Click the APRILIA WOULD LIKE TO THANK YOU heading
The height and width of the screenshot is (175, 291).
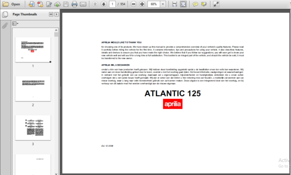point(121,42)
